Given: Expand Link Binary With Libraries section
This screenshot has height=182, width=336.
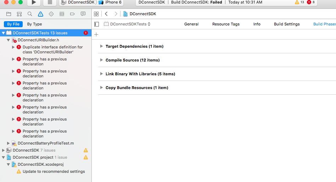Looking at the screenshot, I should point(101,74).
